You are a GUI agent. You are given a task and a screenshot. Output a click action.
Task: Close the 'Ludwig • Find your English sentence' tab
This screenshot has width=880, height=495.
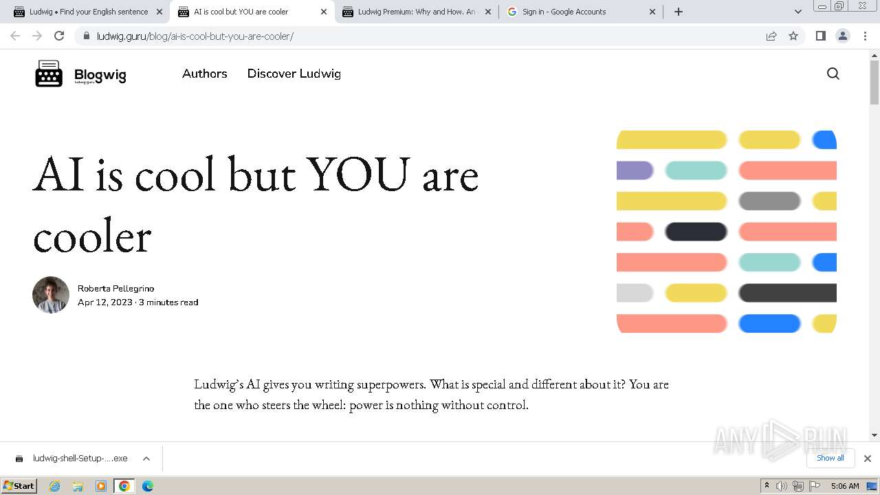point(159,12)
